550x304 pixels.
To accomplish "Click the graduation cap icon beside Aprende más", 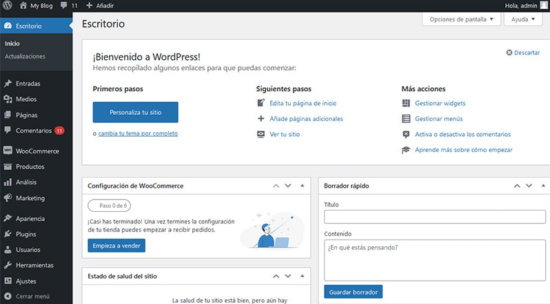I will coord(406,150).
